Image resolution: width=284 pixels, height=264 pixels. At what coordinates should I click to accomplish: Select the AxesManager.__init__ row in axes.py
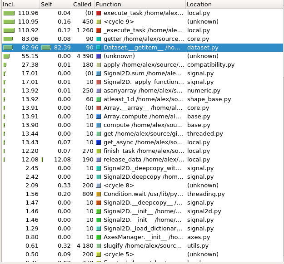click(x=142, y=237)
